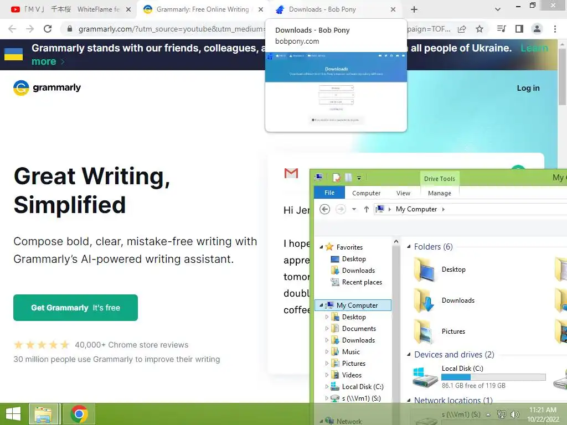Select Downloads under Favorites
The width and height of the screenshot is (567, 425).
coord(358,270)
